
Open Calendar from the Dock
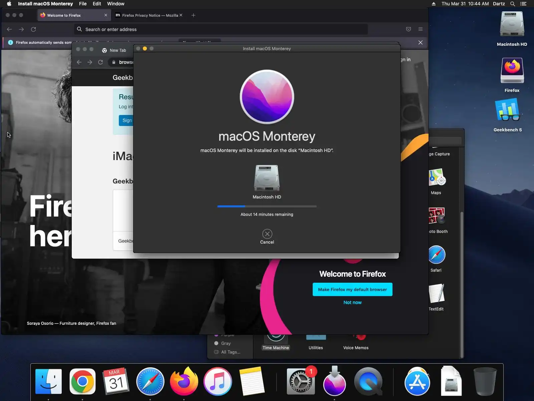[x=116, y=382]
